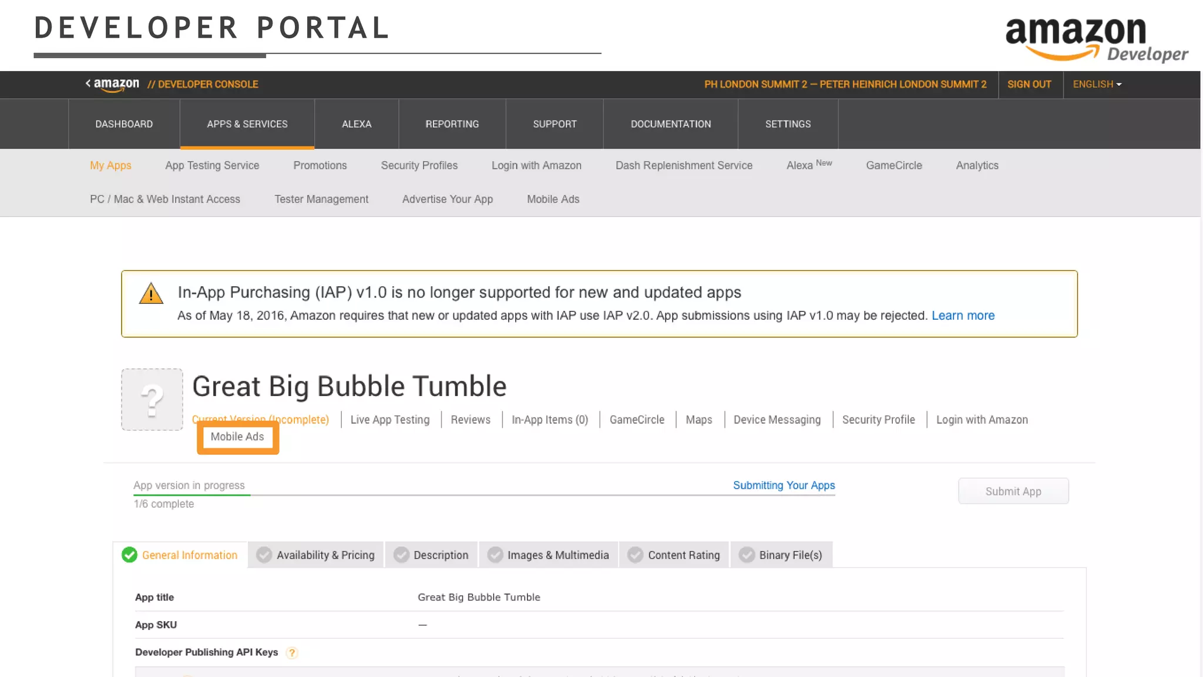Open the Content Rating tab

[x=683, y=555]
